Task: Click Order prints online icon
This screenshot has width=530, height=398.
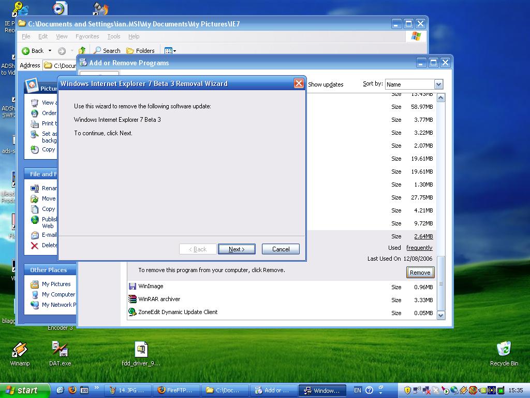Action: click(35, 113)
